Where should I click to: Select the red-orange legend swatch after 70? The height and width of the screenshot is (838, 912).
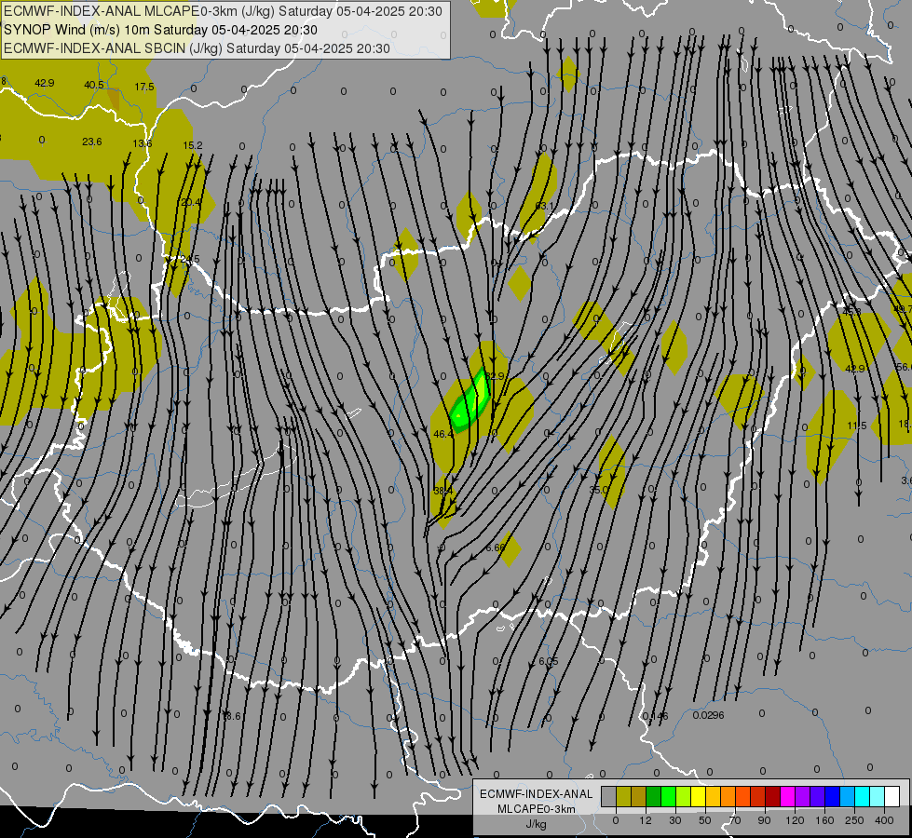743,796
